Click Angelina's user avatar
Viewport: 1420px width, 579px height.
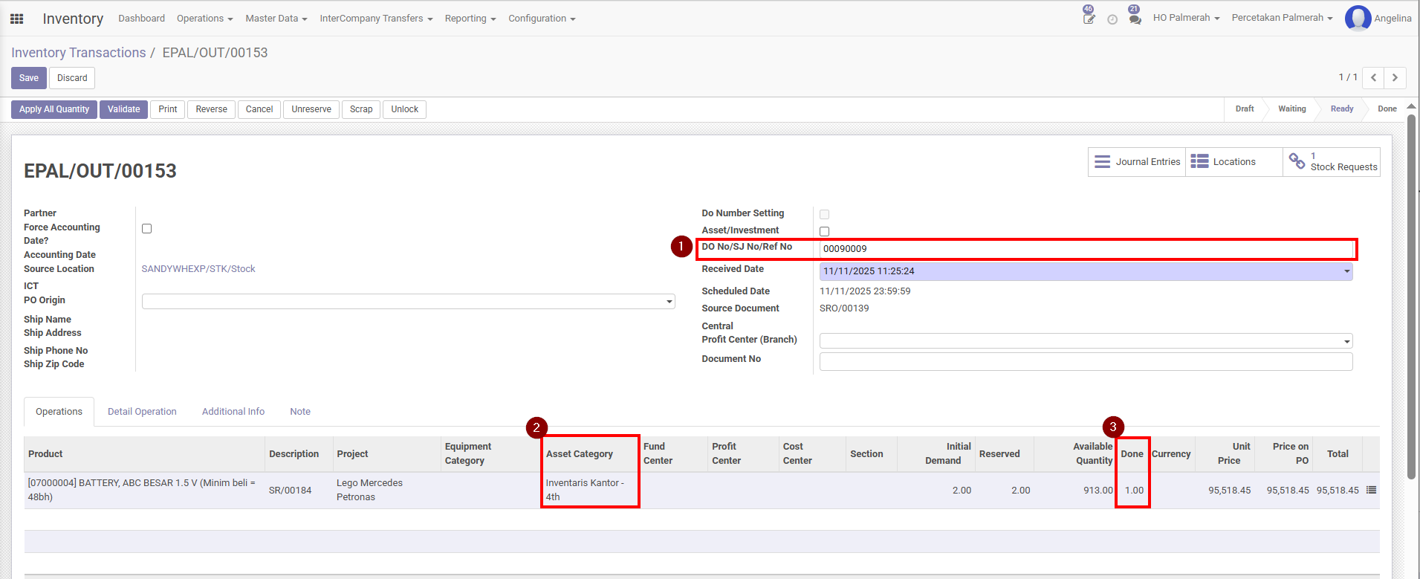(1358, 19)
